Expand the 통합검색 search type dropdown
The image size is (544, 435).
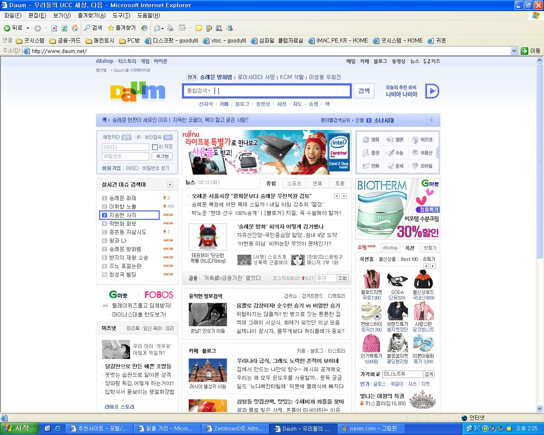(199, 91)
